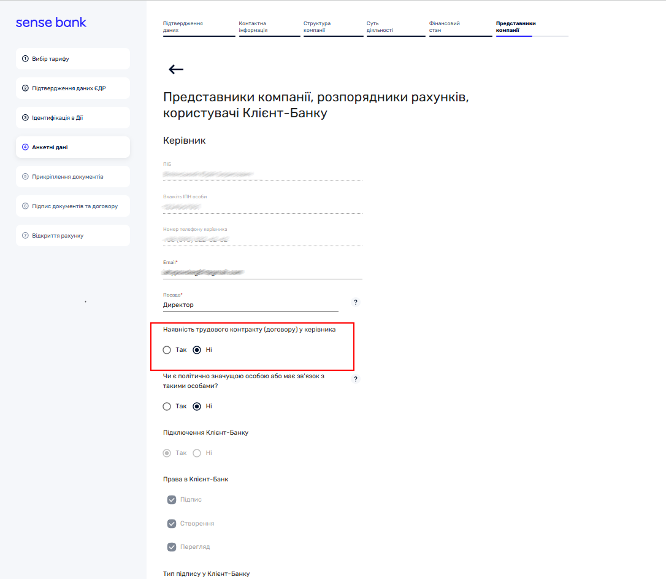
Task: Open step 3 Ідентифікація в Дії
Action: click(x=72, y=118)
